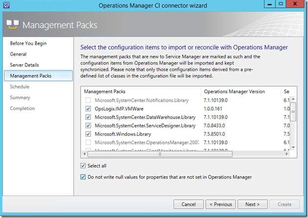Click the wizard window icon in title bar
Viewport: 308px width, 218px height.
click(7, 5)
